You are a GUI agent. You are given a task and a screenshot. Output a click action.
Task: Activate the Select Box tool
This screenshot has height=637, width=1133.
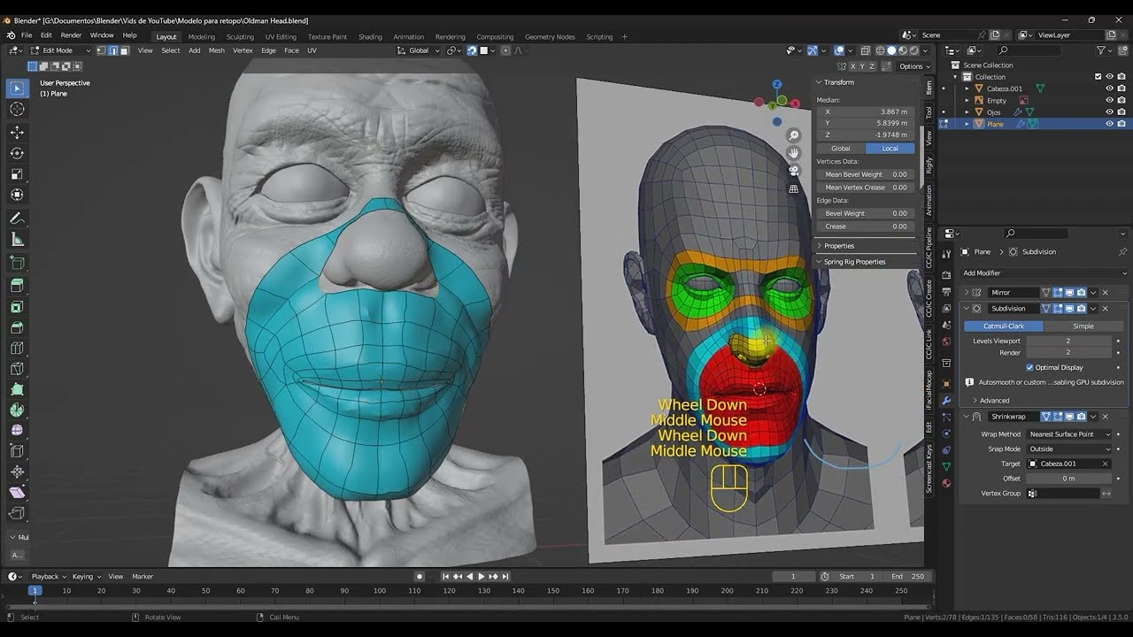coord(17,88)
